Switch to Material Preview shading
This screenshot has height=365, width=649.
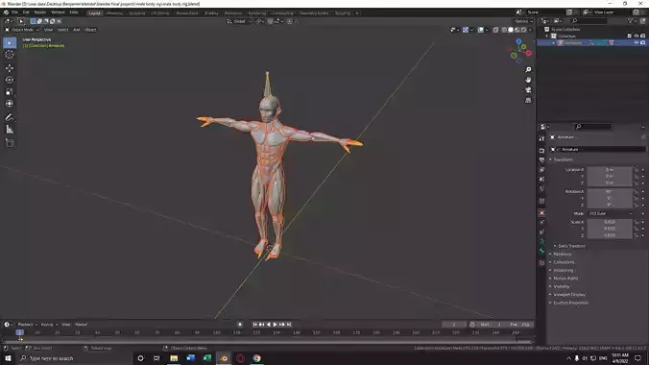click(517, 30)
